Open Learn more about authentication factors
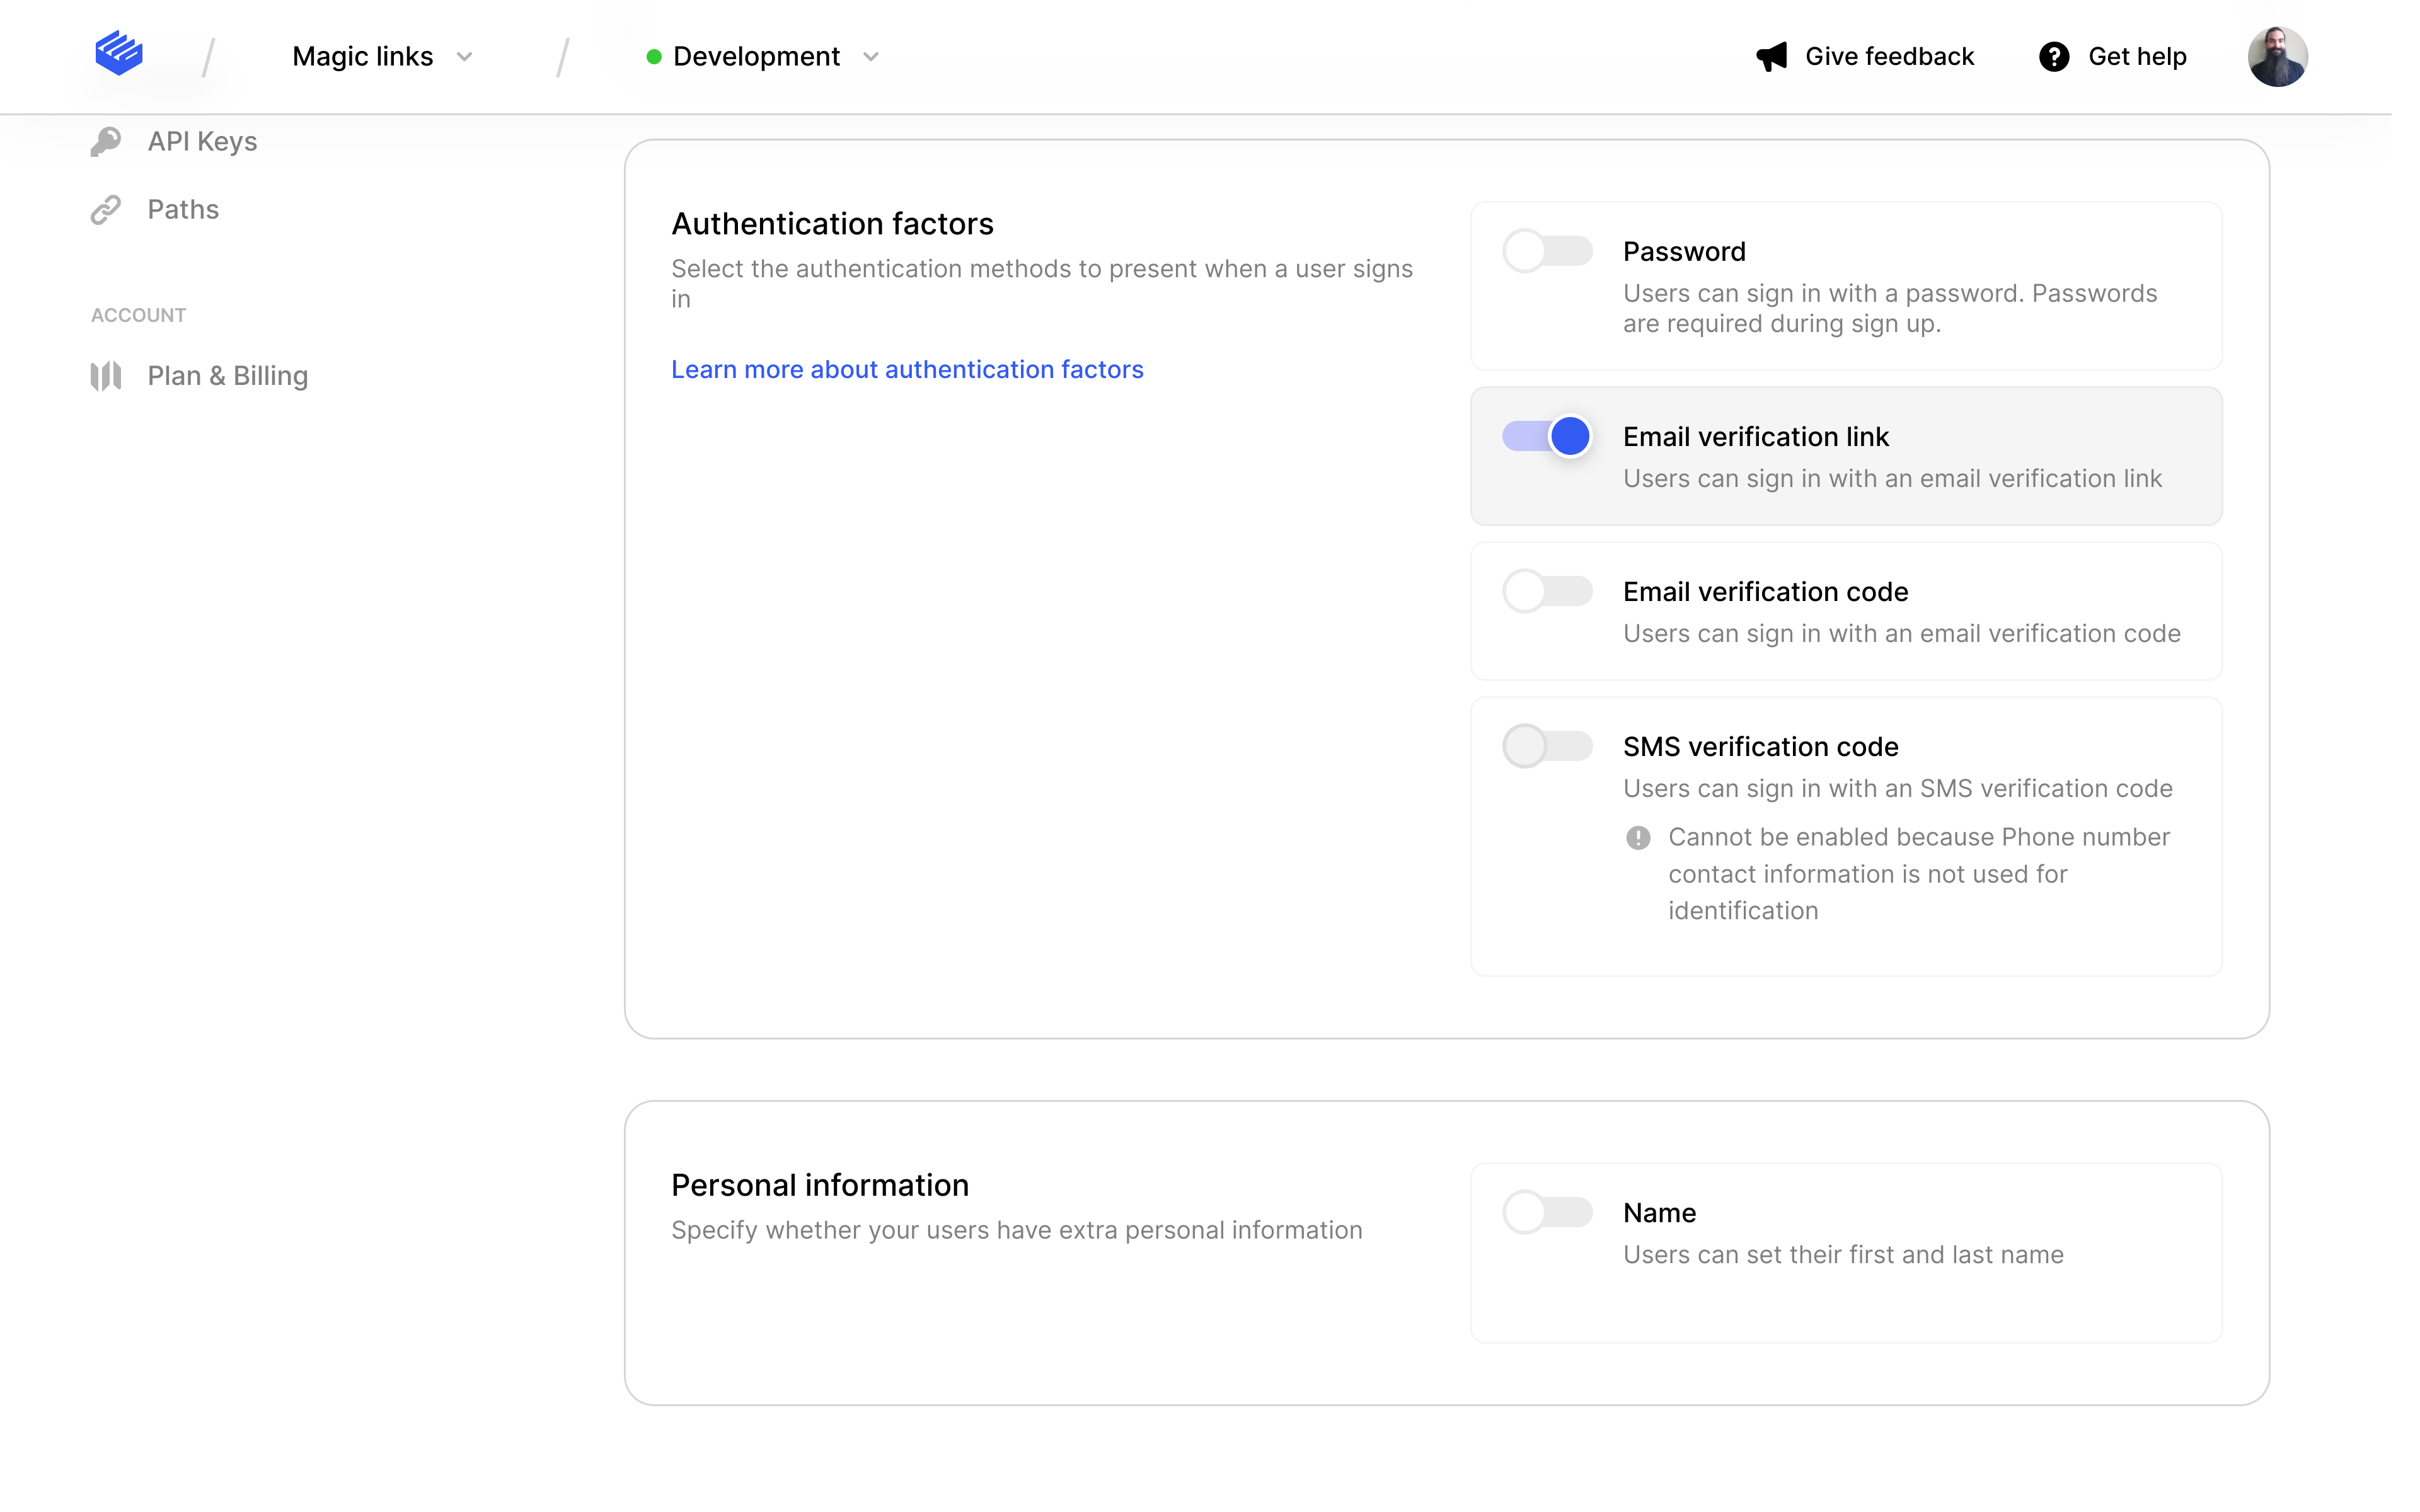 (907, 370)
